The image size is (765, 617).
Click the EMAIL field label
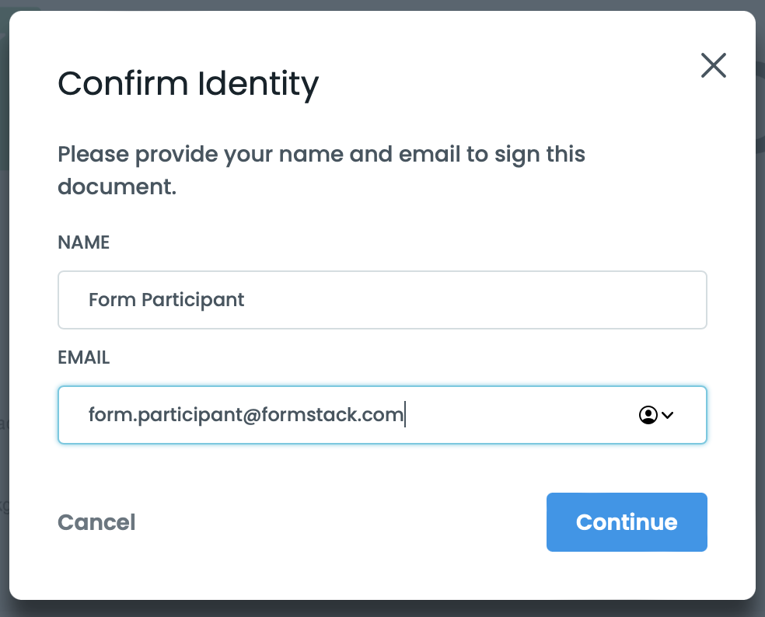(83, 357)
